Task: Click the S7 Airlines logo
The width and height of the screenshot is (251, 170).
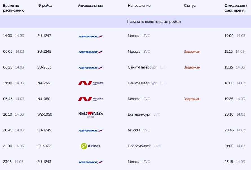Action: (x=90, y=146)
